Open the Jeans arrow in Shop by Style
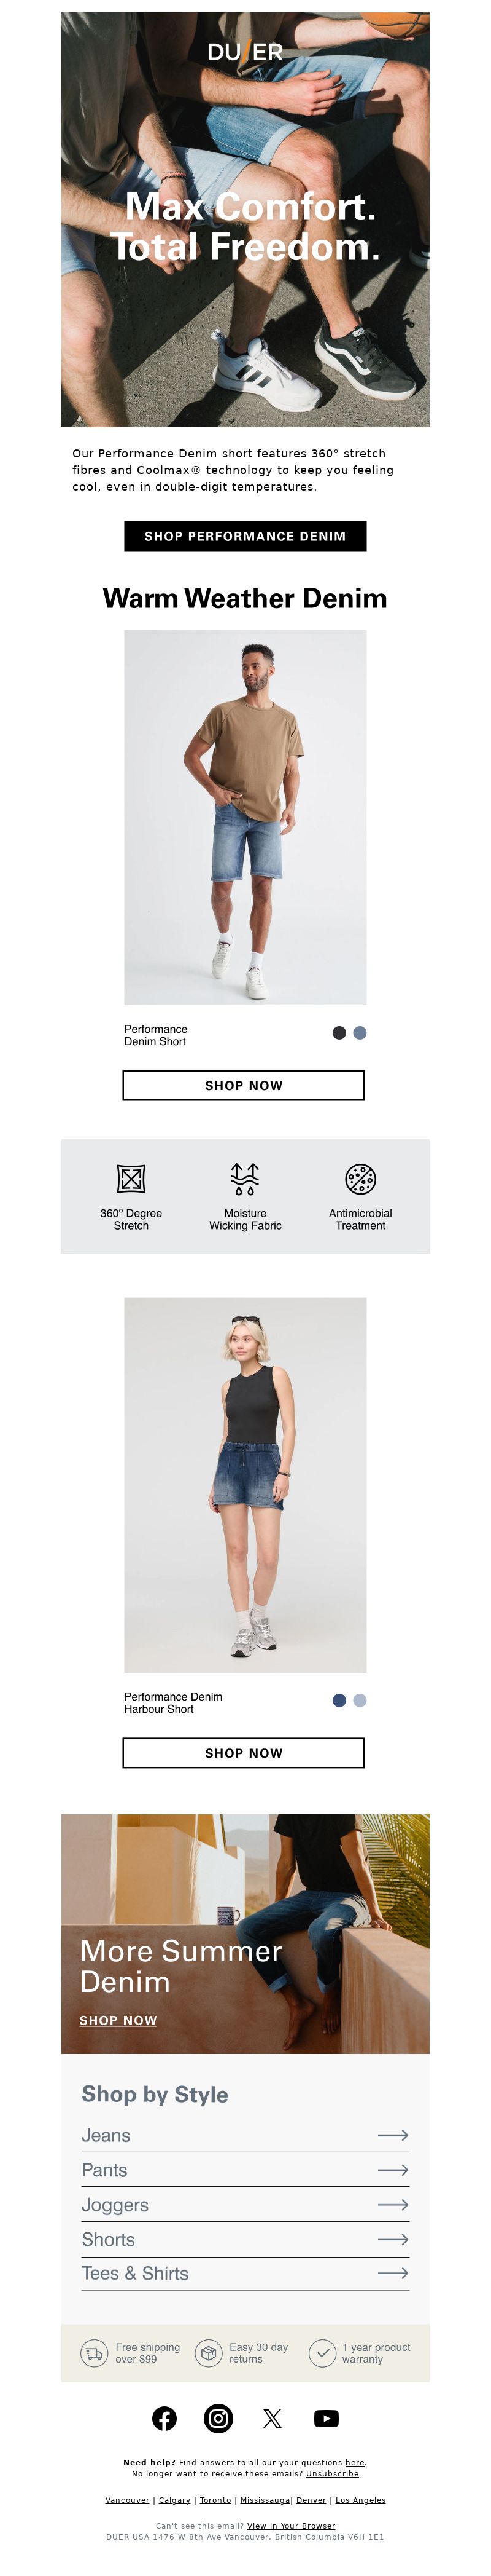The image size is (491, 2576). [x=393, y=2135]
